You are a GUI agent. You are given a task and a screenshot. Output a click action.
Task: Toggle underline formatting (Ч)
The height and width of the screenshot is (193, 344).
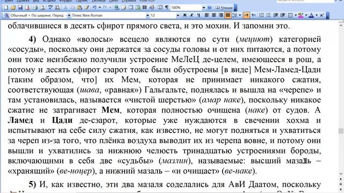(x=199, y=15)
